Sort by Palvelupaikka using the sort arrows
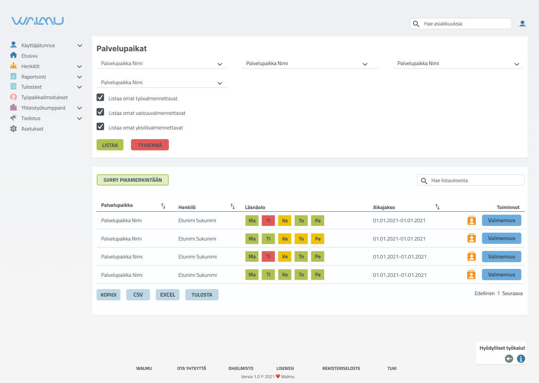This screenshot has height=383, width=539. 163,205
